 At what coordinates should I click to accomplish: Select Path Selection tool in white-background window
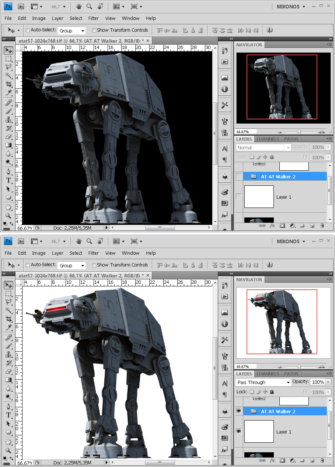point(8,424)
